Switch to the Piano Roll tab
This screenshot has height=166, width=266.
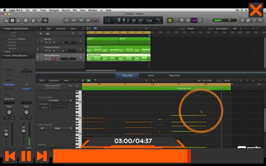coord(127,76)
